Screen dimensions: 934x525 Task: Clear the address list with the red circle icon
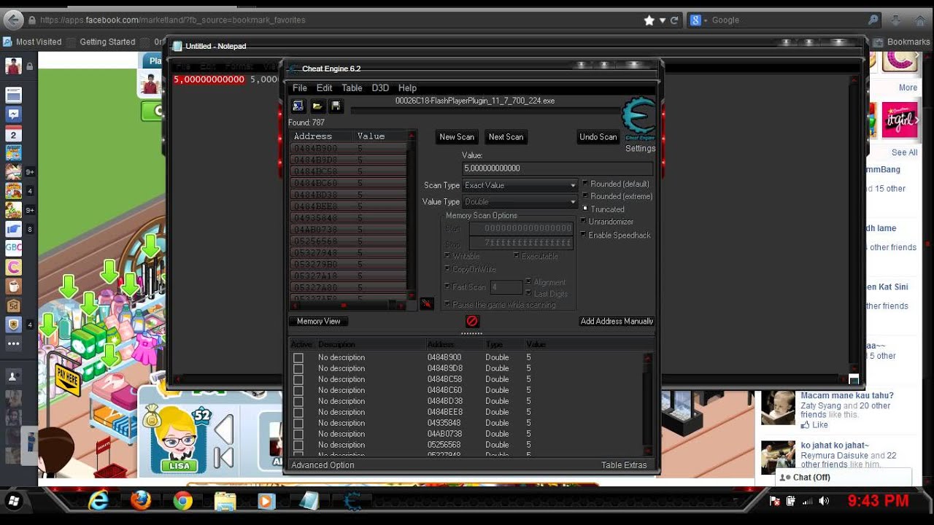[471, 321]
